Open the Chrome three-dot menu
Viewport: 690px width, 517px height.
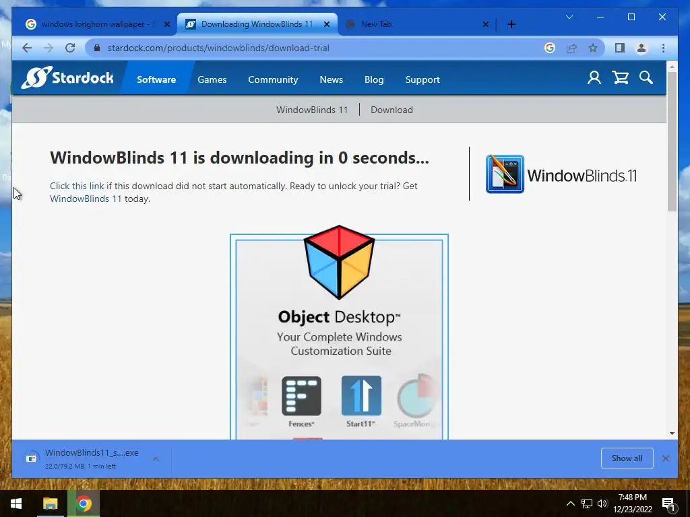pyautogui.click(x=663, y=48)
